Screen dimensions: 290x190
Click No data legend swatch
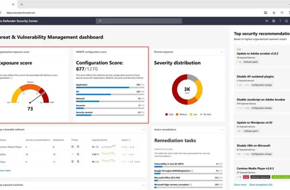click(x=201, y=114)
